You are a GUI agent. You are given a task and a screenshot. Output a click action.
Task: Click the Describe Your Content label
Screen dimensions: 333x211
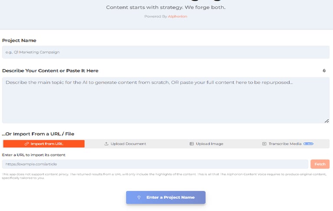pos(50,71)
